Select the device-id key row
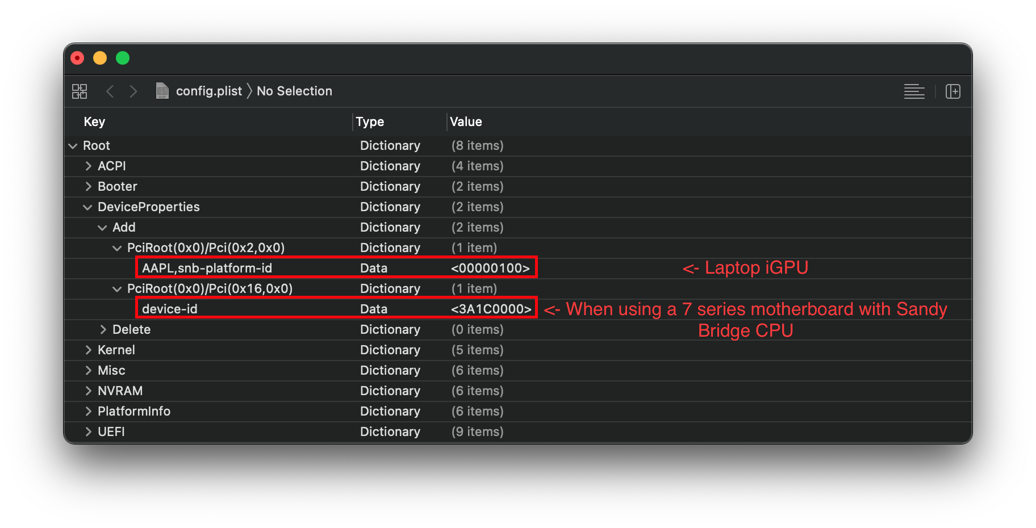 pyautogui.click(x=170, y=309)
